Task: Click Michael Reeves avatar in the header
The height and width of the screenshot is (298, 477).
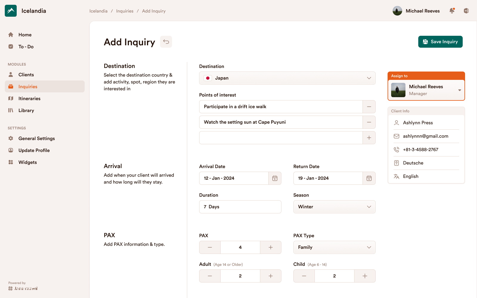Action: (397, 11)
